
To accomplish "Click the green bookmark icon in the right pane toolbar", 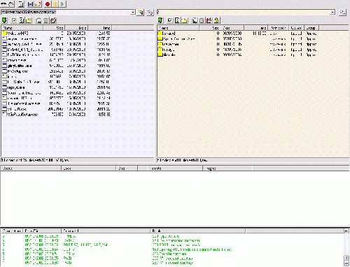I will (x=160, y=20).
